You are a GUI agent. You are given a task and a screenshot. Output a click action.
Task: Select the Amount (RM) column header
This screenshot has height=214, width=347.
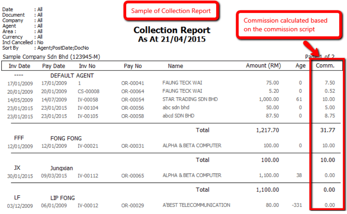[x=263, y=66]
